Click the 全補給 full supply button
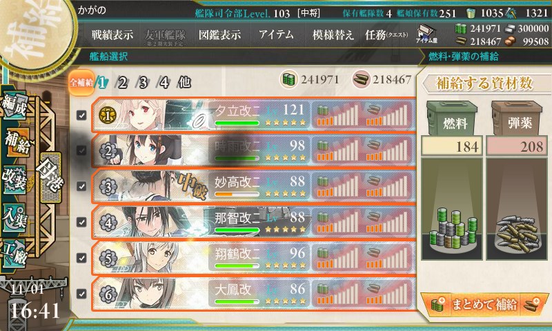 click(81, 83)
